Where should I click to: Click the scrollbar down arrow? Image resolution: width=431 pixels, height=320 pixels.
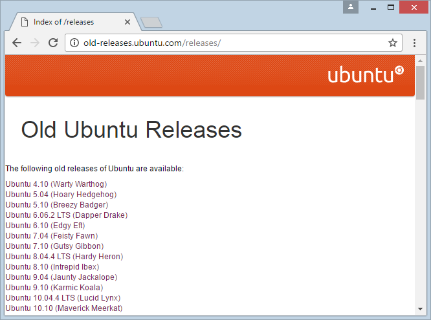(420, 309)
